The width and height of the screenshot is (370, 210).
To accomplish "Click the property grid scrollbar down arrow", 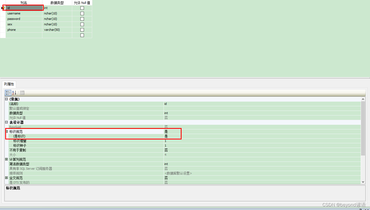I will 363,182.
